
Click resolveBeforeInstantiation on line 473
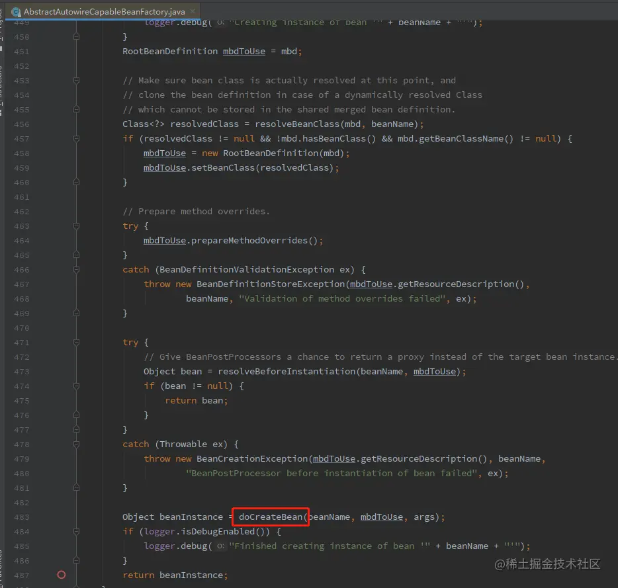click(287, 372)
